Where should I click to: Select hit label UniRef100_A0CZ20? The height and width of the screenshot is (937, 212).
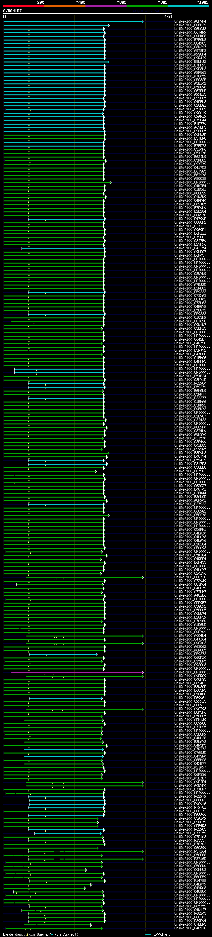point(190,577)
